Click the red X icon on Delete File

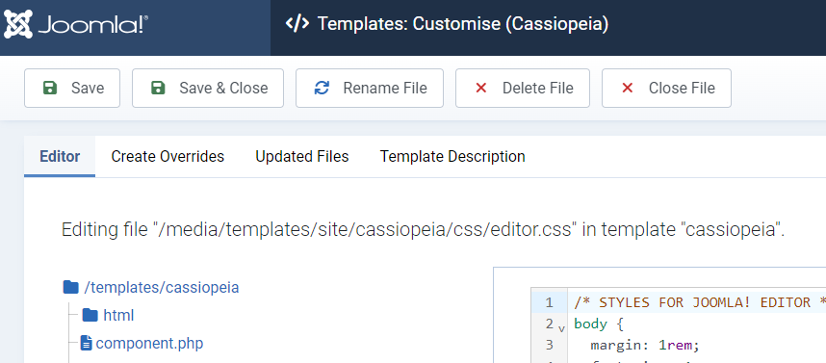(481, 88)
